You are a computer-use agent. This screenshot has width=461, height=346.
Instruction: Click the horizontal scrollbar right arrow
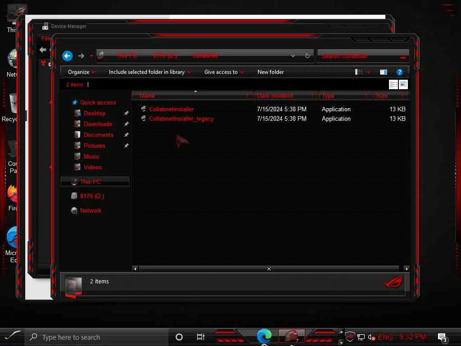tap(407, 269)
